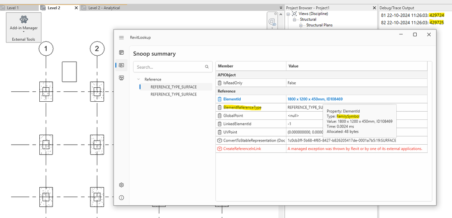Open RevitLookup settings gear

coord(121,185)
